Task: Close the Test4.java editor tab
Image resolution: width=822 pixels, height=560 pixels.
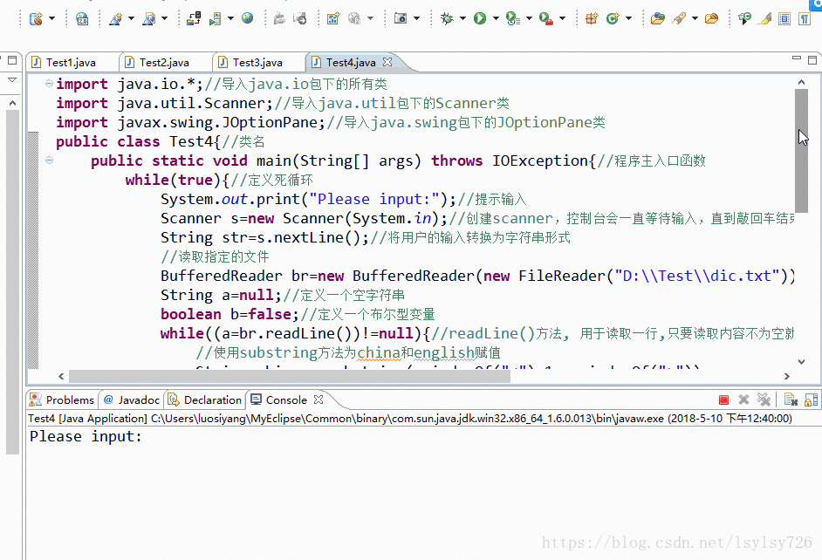Action: (x=387, y=62)
